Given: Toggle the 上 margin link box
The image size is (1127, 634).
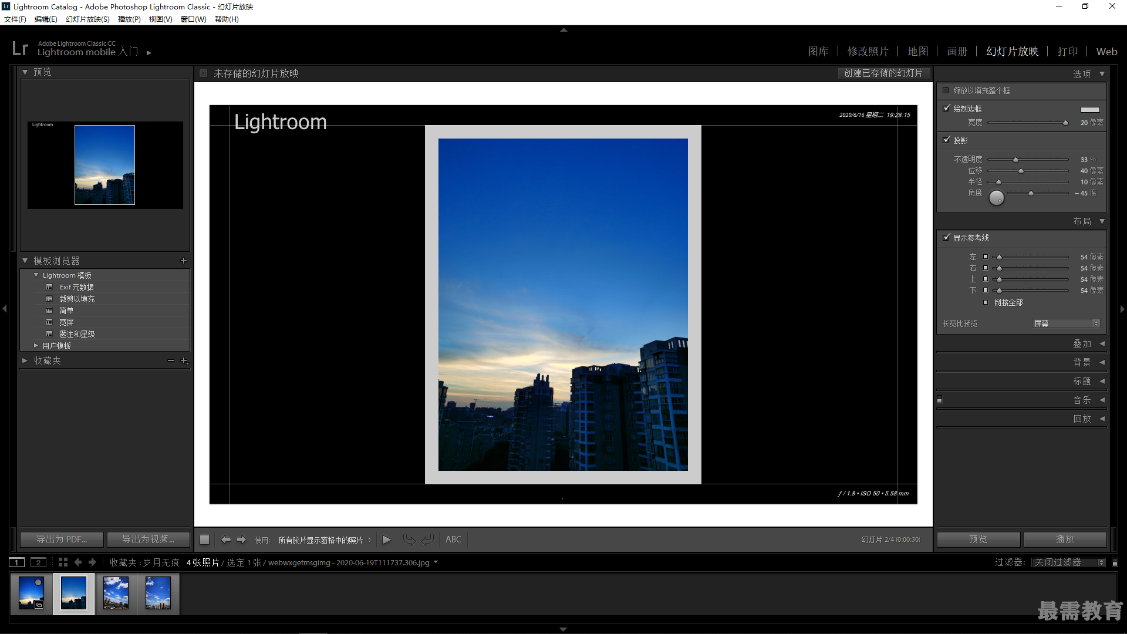Looking at the screenshot, I should pos(986,279).
